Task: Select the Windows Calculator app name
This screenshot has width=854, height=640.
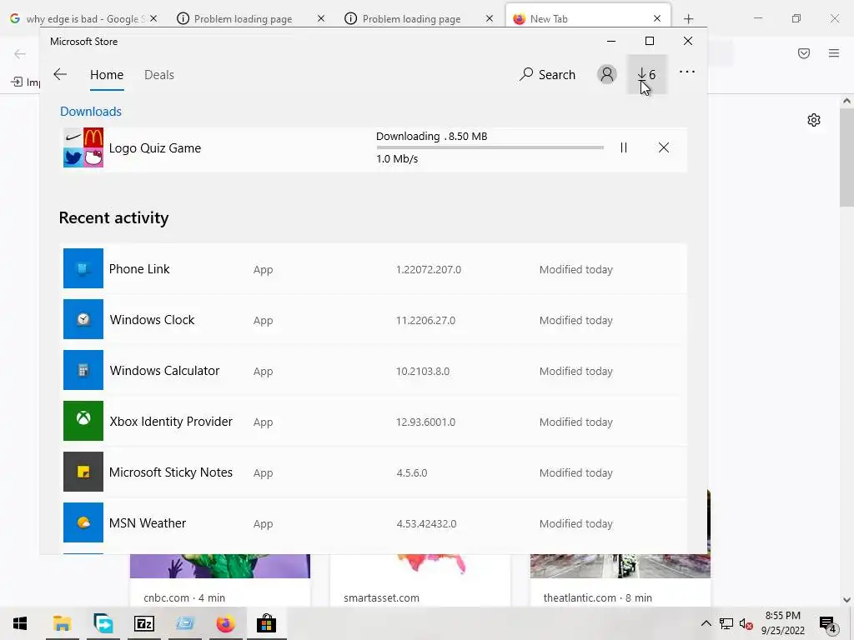Action: [164, 371]
